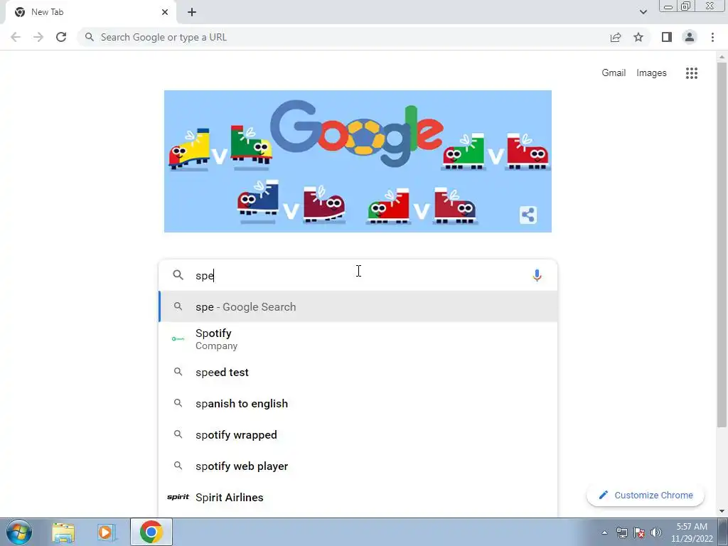Pick the 'spotify web player' suggestion

[x=358, y=466]
